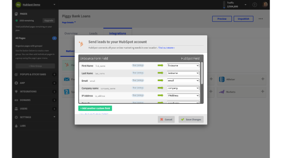This screenshot has height=158, width=282.
Task: Expand the Settings sidebar section arrow
Action: click(54, 117)
